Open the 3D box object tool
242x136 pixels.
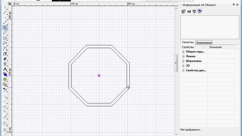coord(5,54)
